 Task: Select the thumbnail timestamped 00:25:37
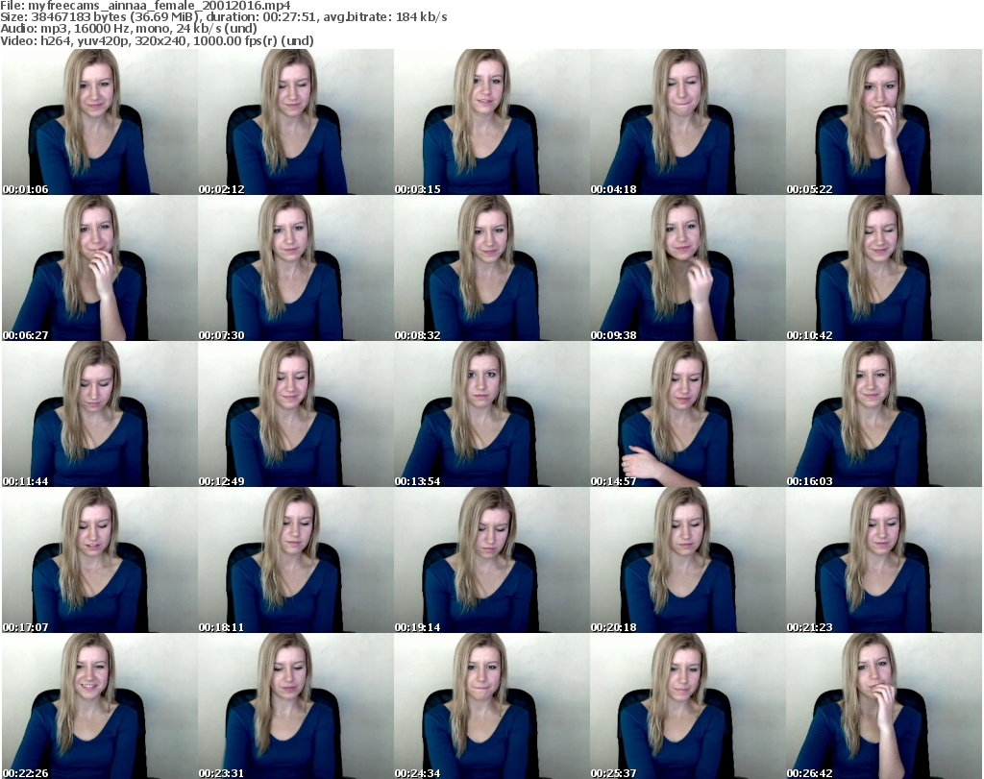(x=688, y=706)
